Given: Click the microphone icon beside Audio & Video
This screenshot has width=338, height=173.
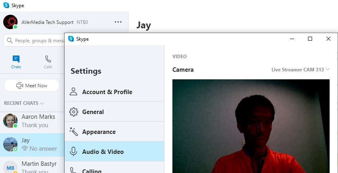Looking at the screenshot, I should (73, 151).
